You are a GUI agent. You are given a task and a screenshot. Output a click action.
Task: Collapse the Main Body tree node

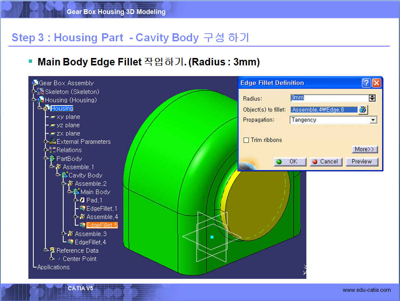tap(69, 192)
